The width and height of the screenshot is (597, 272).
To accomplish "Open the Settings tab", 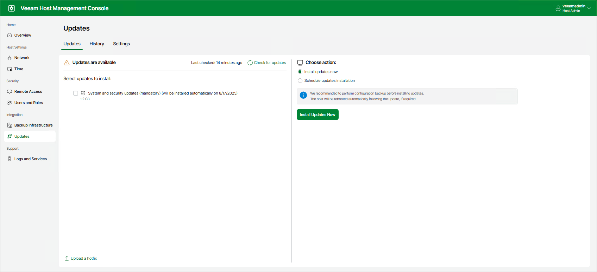I will click(121, 44).
